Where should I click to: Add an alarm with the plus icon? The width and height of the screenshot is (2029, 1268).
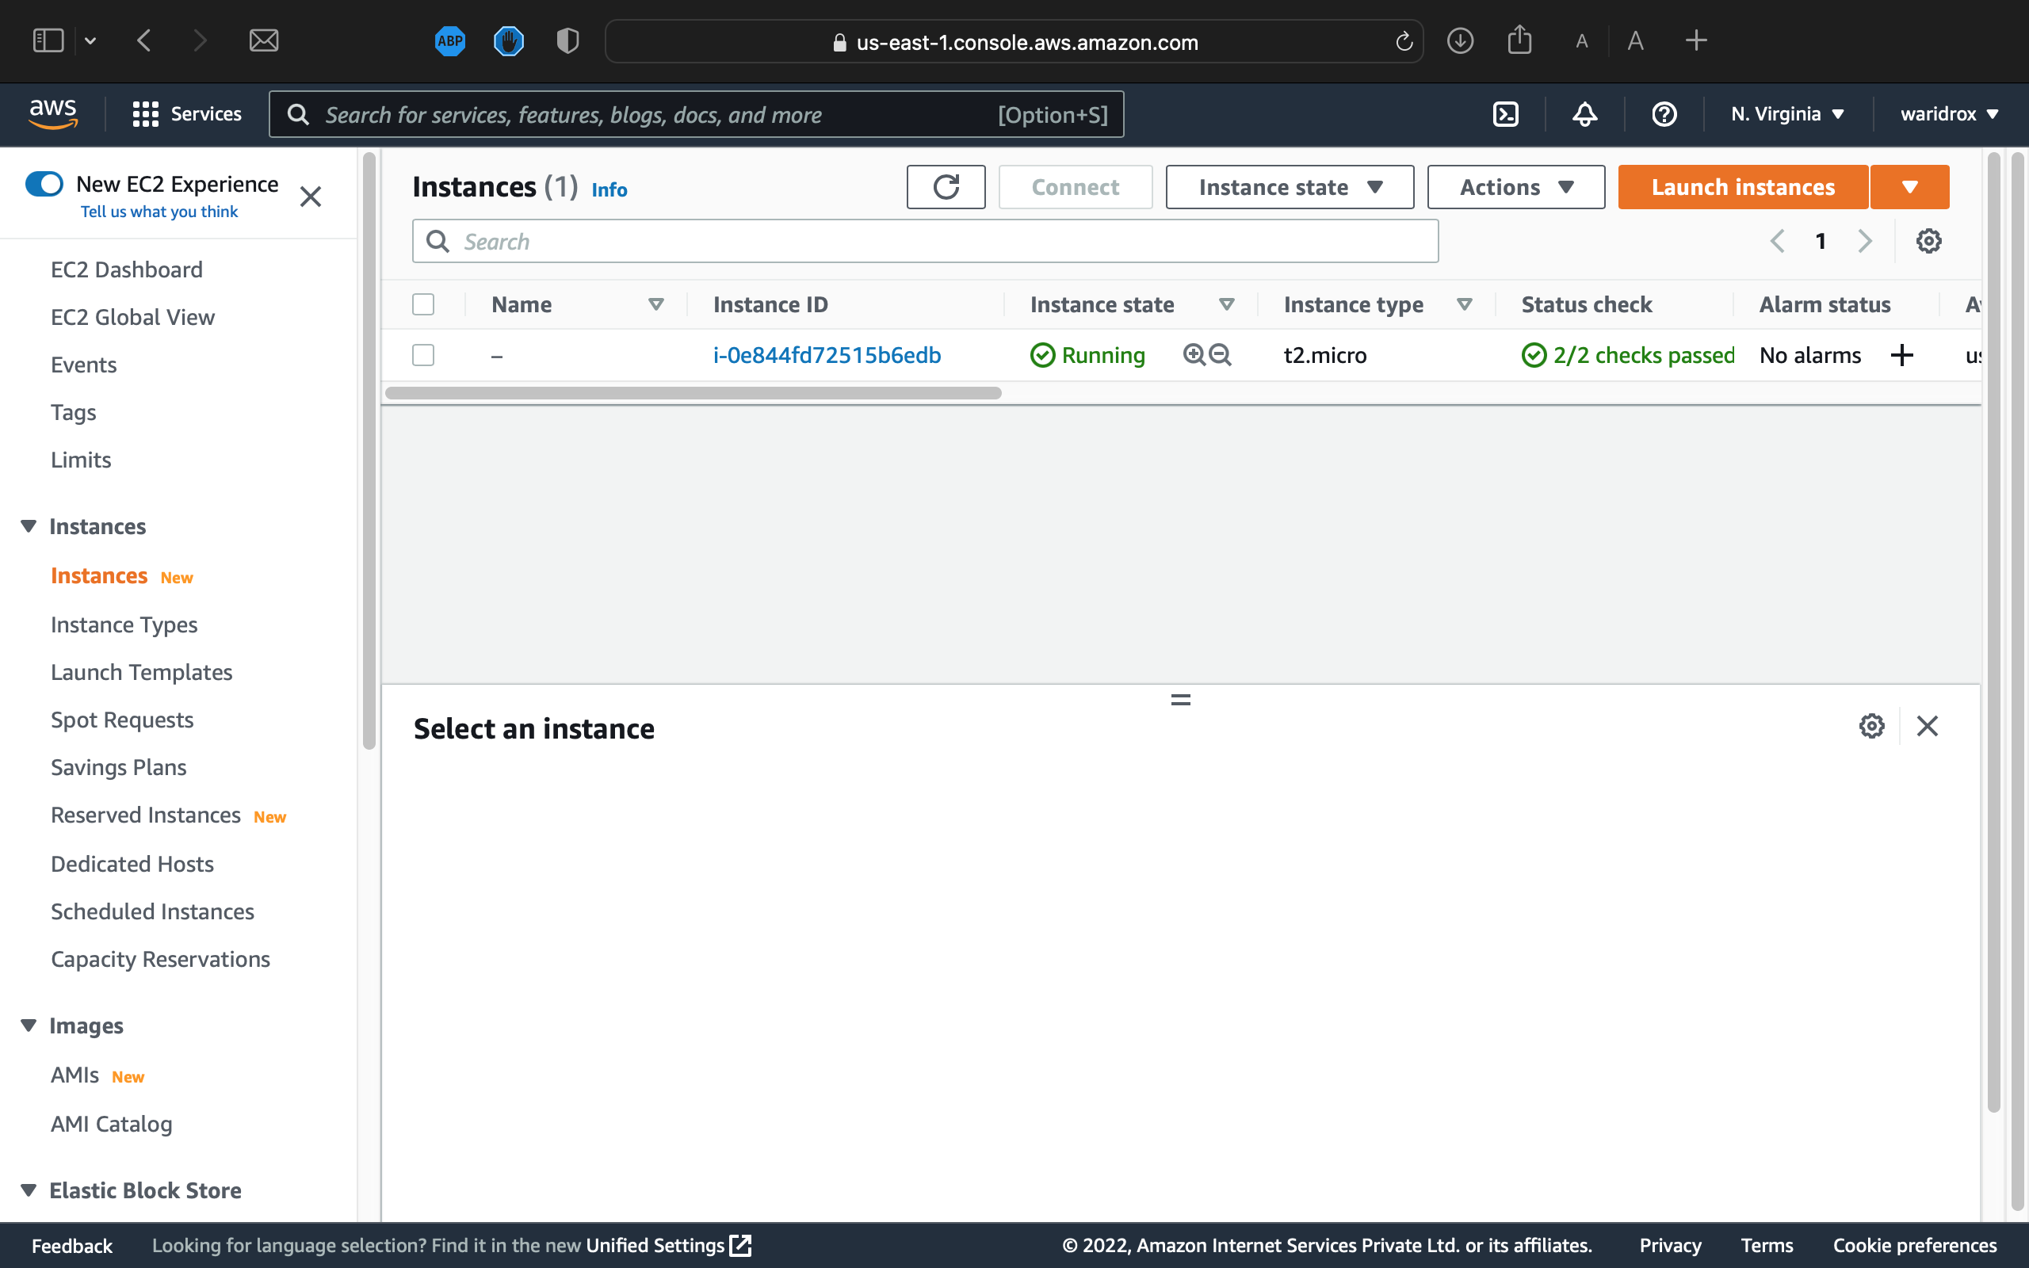click(1901, 355)
